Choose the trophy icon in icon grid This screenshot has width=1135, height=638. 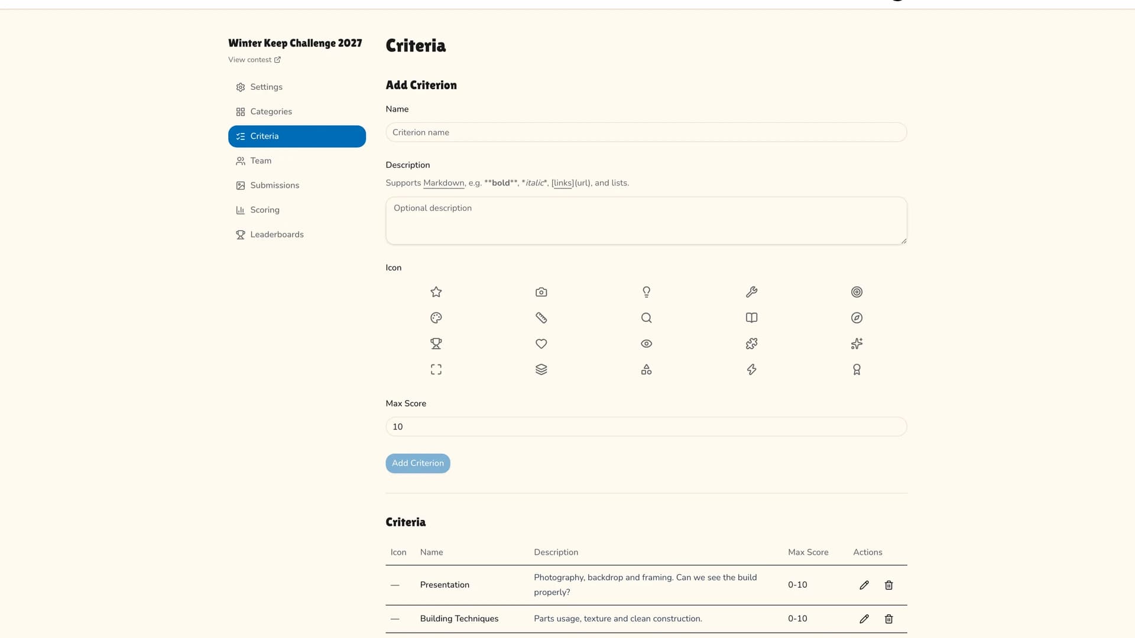pos(436,344)
